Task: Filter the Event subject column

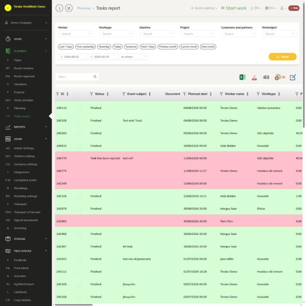Action: [x=124, y=94]
